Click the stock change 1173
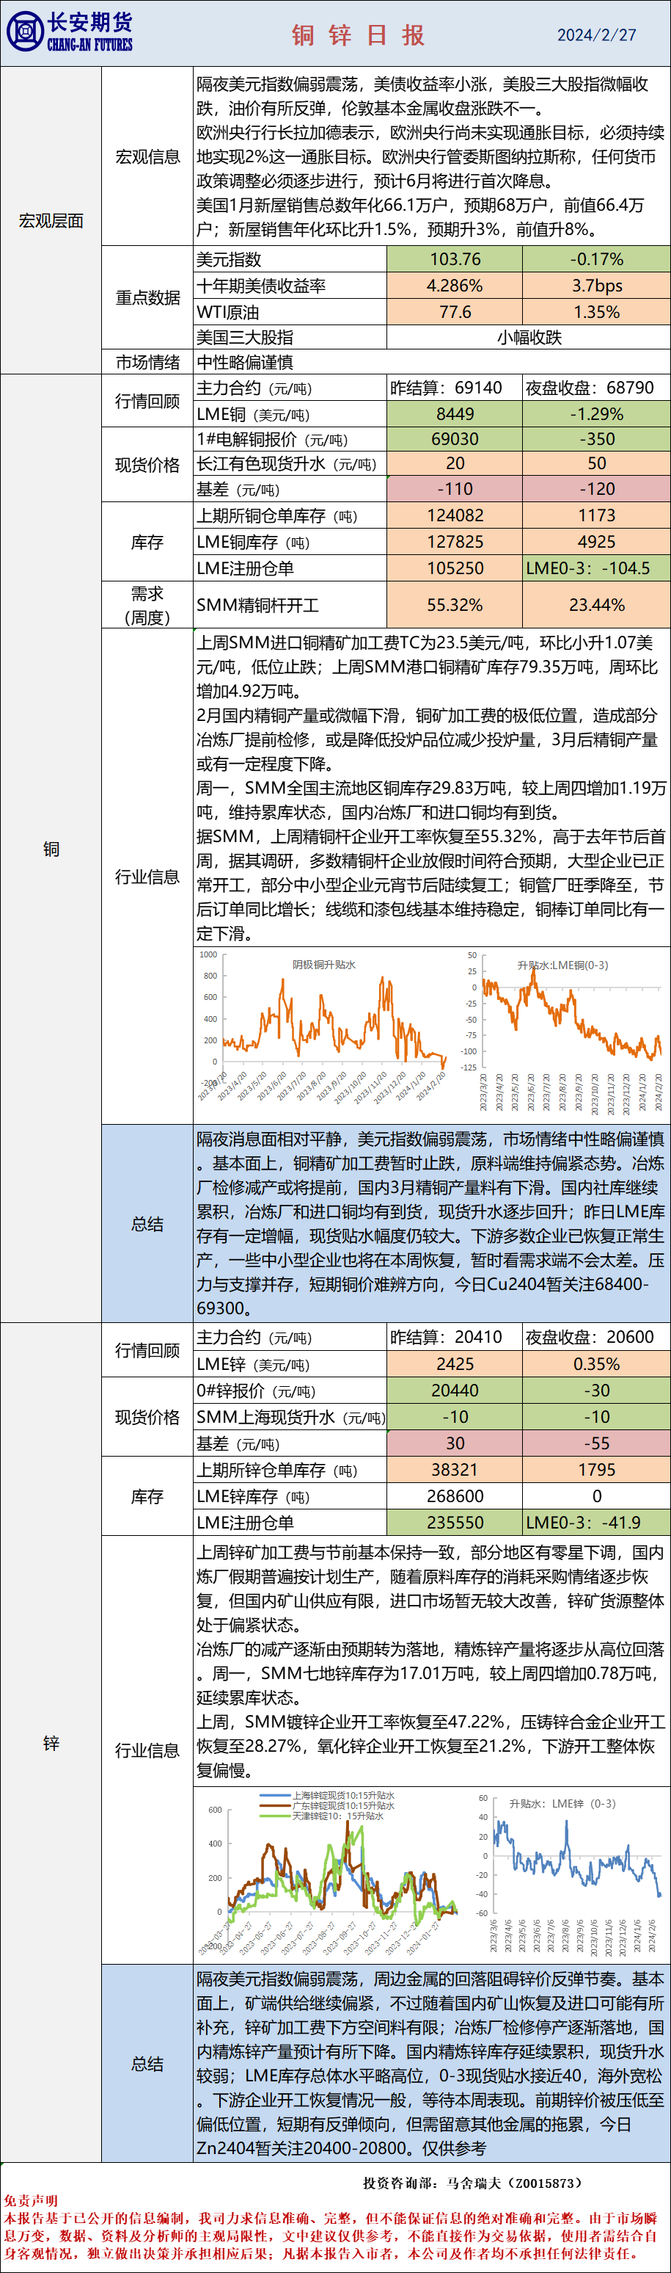671x2273 pixels. [596, 516]
